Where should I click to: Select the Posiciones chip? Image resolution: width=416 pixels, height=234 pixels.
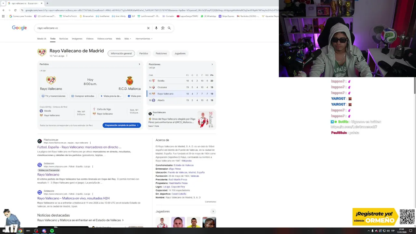pyautogui.click(x=161, y=53)
